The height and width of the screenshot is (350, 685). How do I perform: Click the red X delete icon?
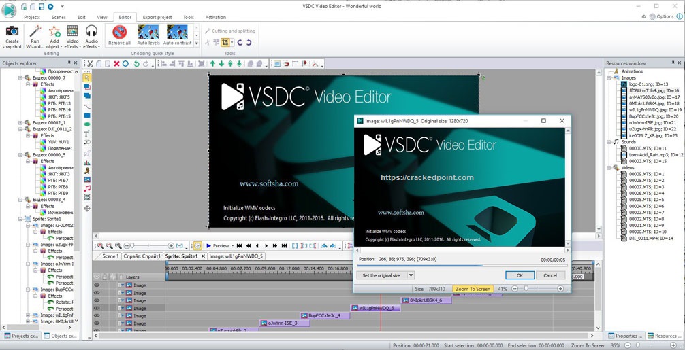click(x=116, y=64)
